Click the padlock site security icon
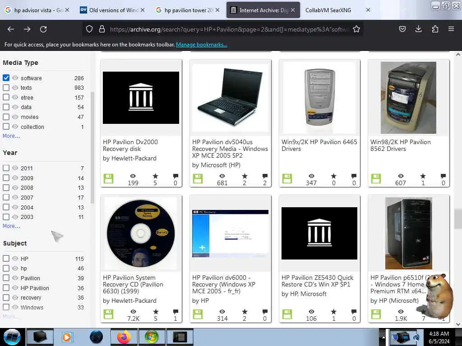This screenshot has width=462, height=346. point(102,29)
